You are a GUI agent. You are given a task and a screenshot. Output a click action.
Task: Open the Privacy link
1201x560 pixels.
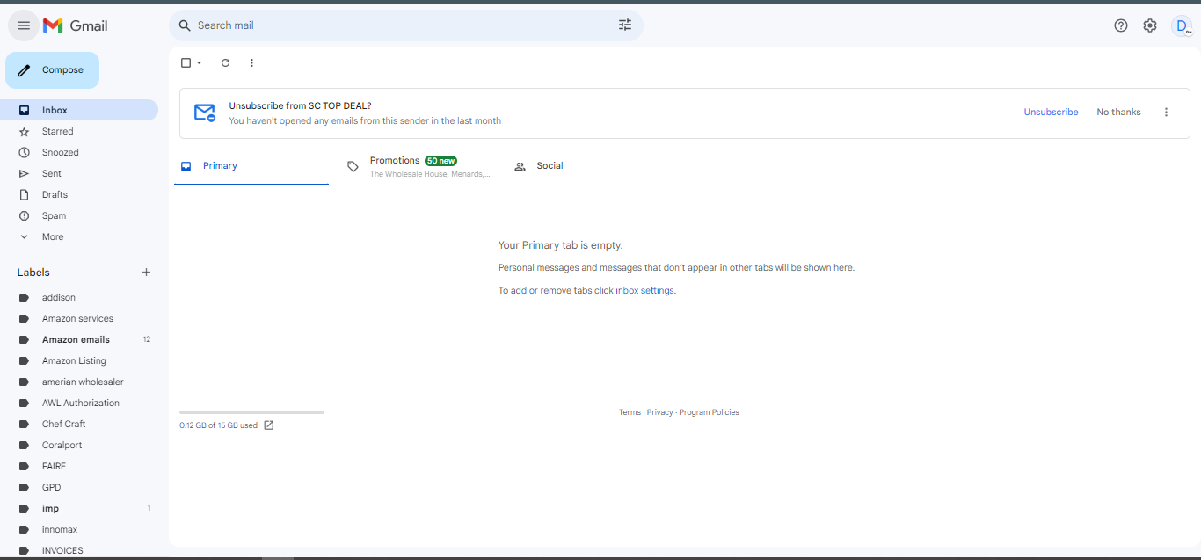click(x=659, y=412)
